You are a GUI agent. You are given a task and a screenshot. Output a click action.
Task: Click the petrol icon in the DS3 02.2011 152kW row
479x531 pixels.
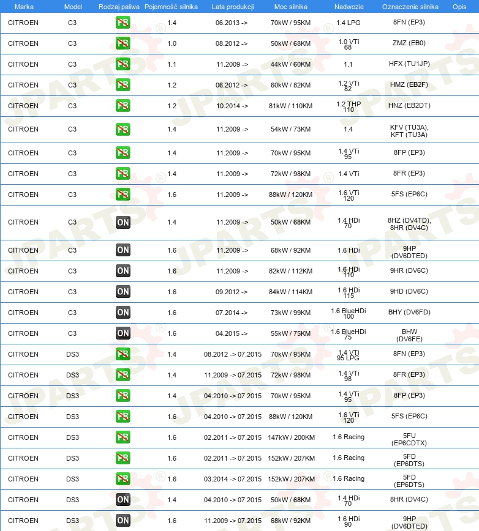click(123, 458)
